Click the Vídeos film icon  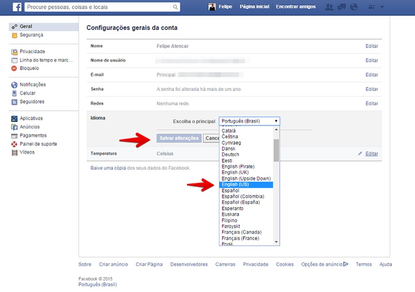(x=14, y=152)
